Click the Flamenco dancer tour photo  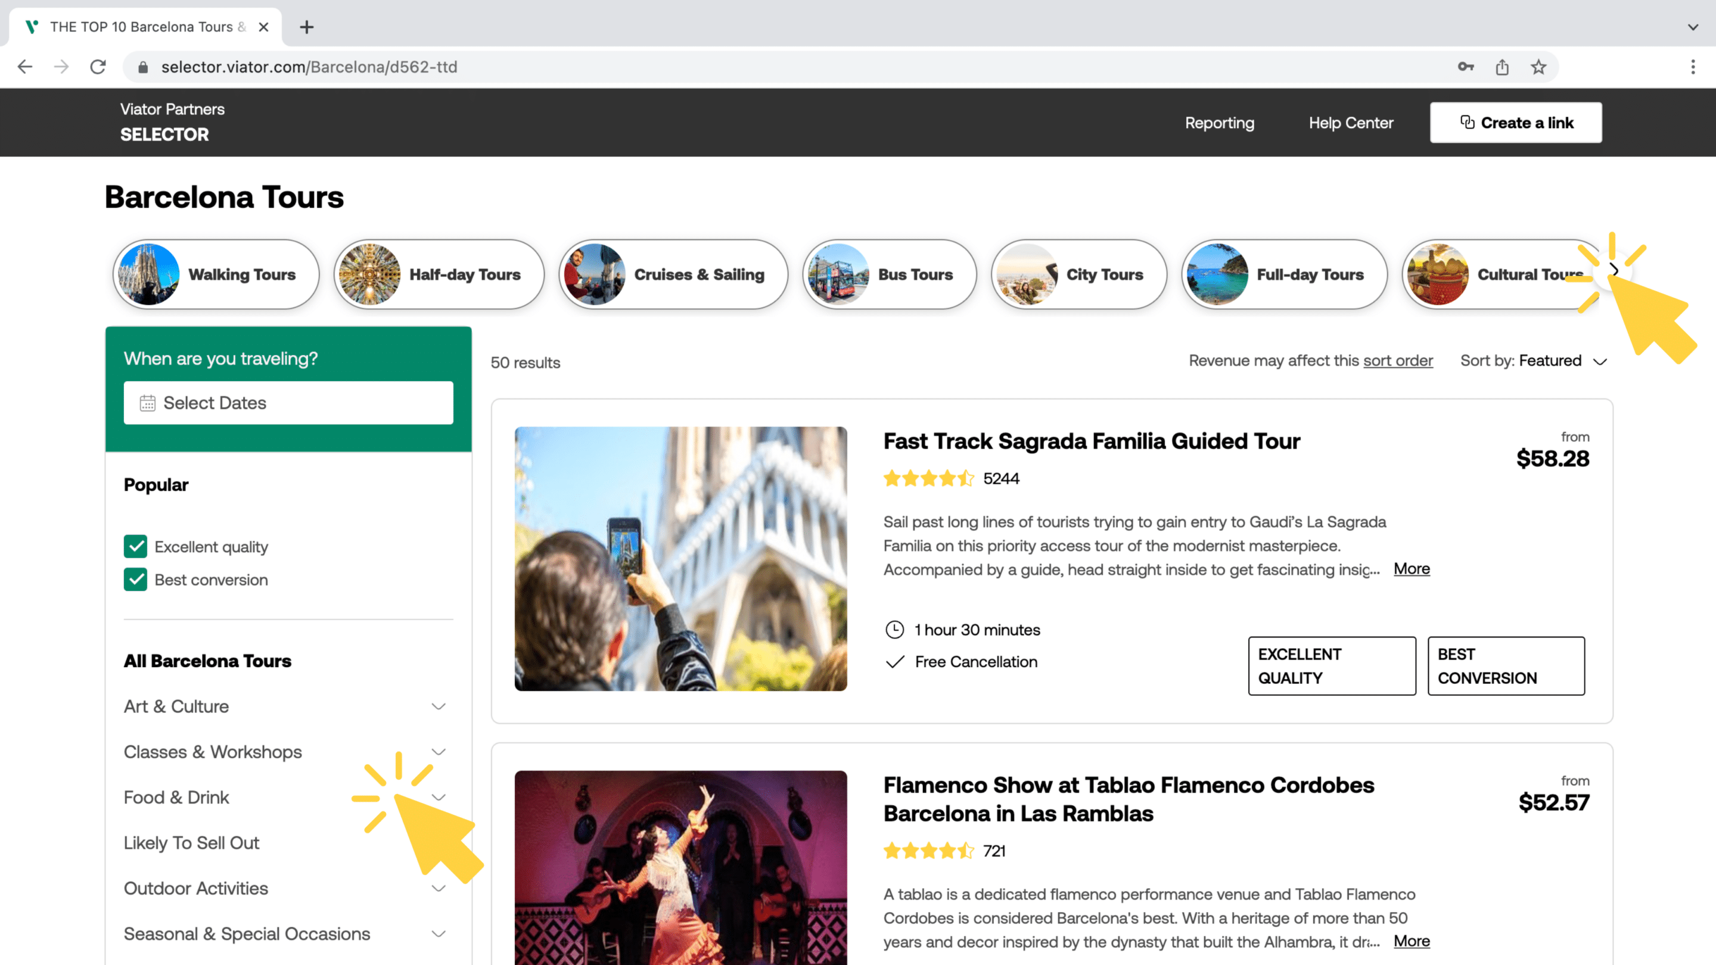coord(681,868)
